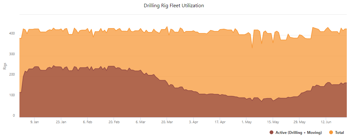
Task: Click the Rigs y-axis title
Action: (x=5, y=66)
